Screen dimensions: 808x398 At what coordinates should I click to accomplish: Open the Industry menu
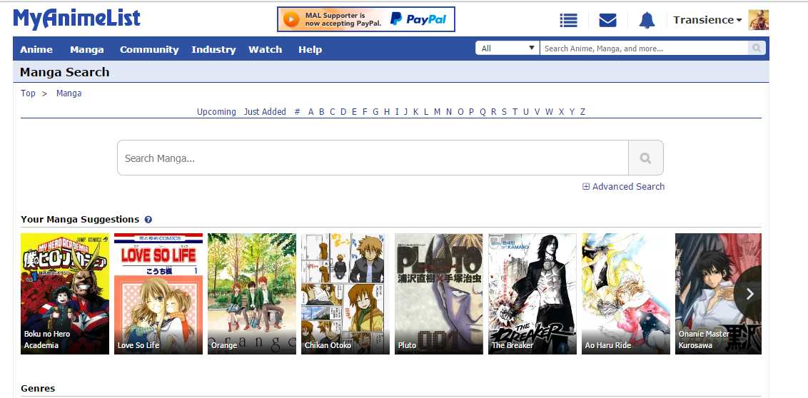213,49
